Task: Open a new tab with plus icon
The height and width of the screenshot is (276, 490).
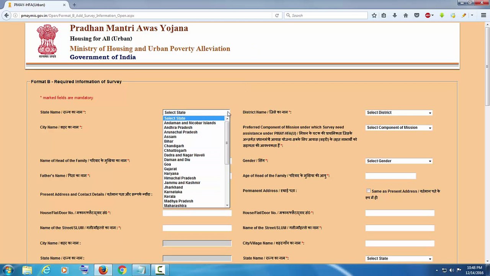Action: (x=74, y=5)
